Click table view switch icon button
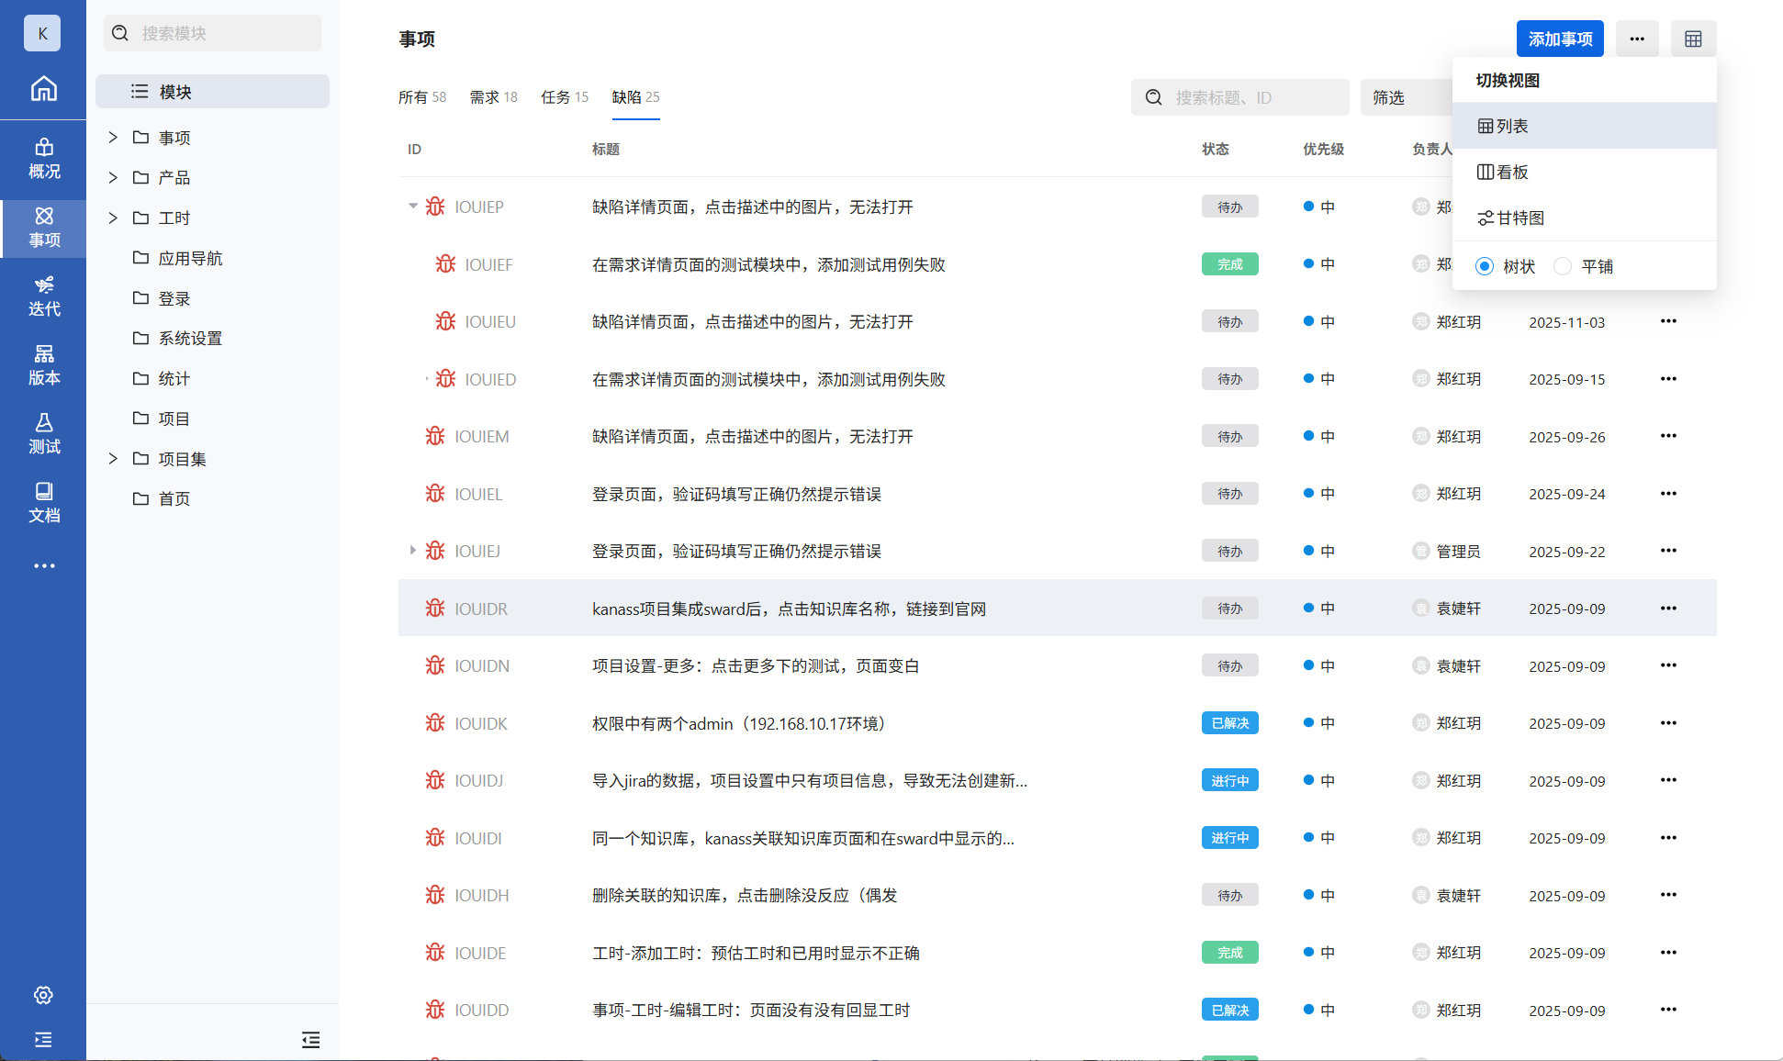Screen dimensions: 1783x1061 coord(1693,39)
